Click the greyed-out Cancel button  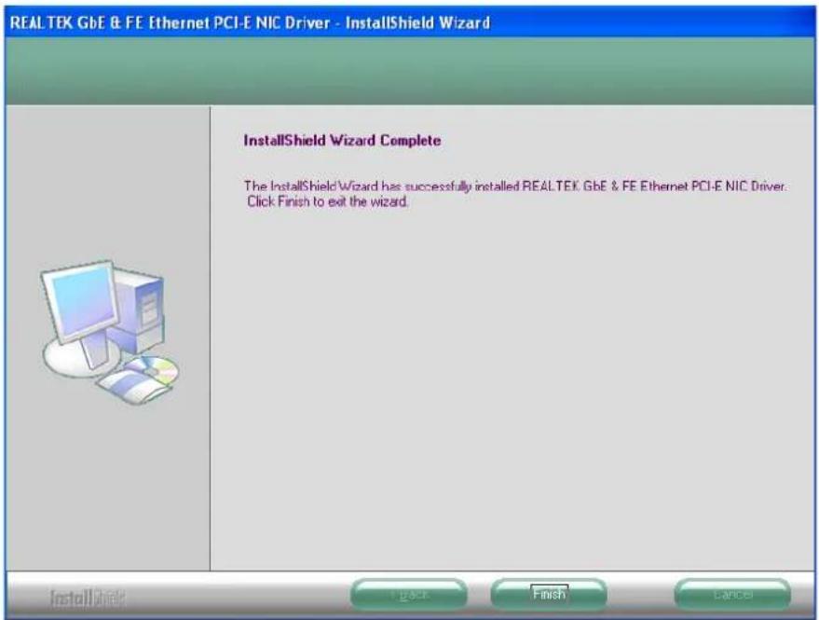(x=733, y=595)
